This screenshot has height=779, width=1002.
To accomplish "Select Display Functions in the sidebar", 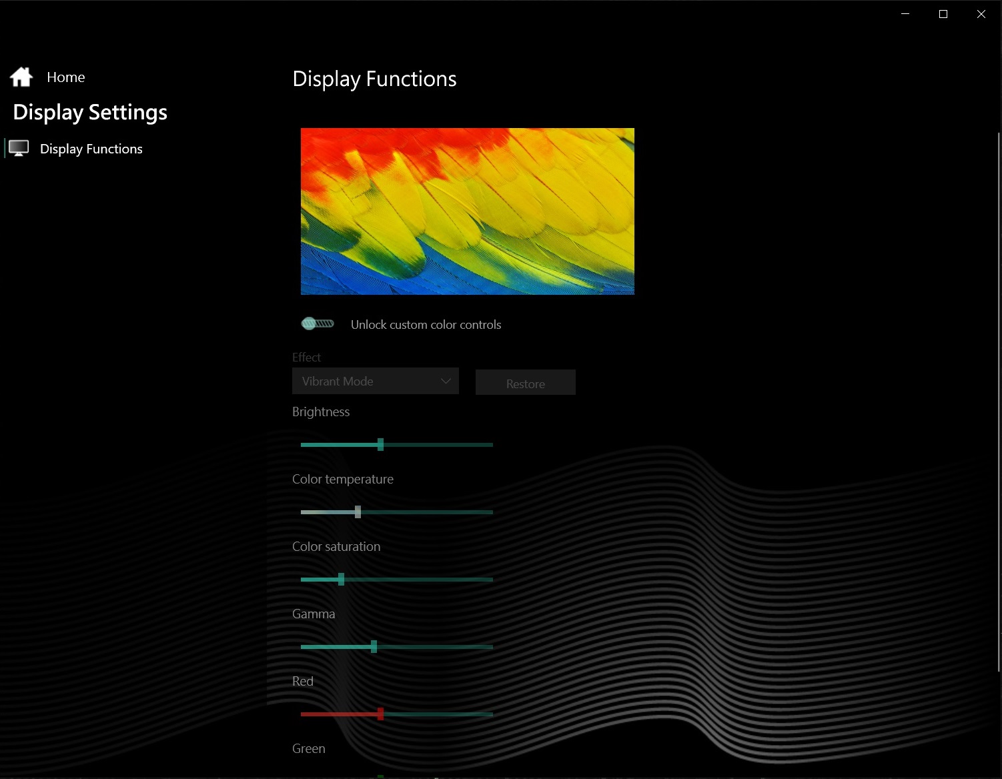I will (x=91, y=149).
